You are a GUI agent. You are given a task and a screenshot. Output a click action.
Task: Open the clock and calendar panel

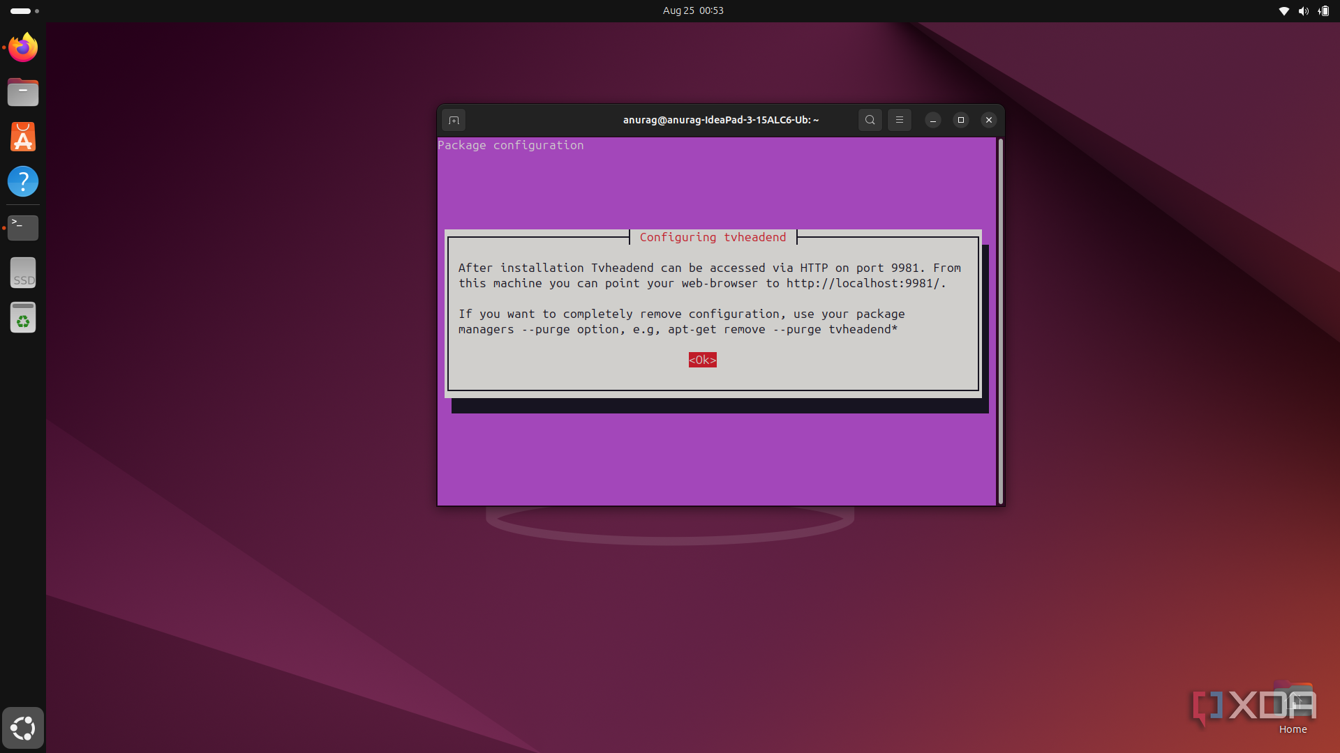(692, 10)
